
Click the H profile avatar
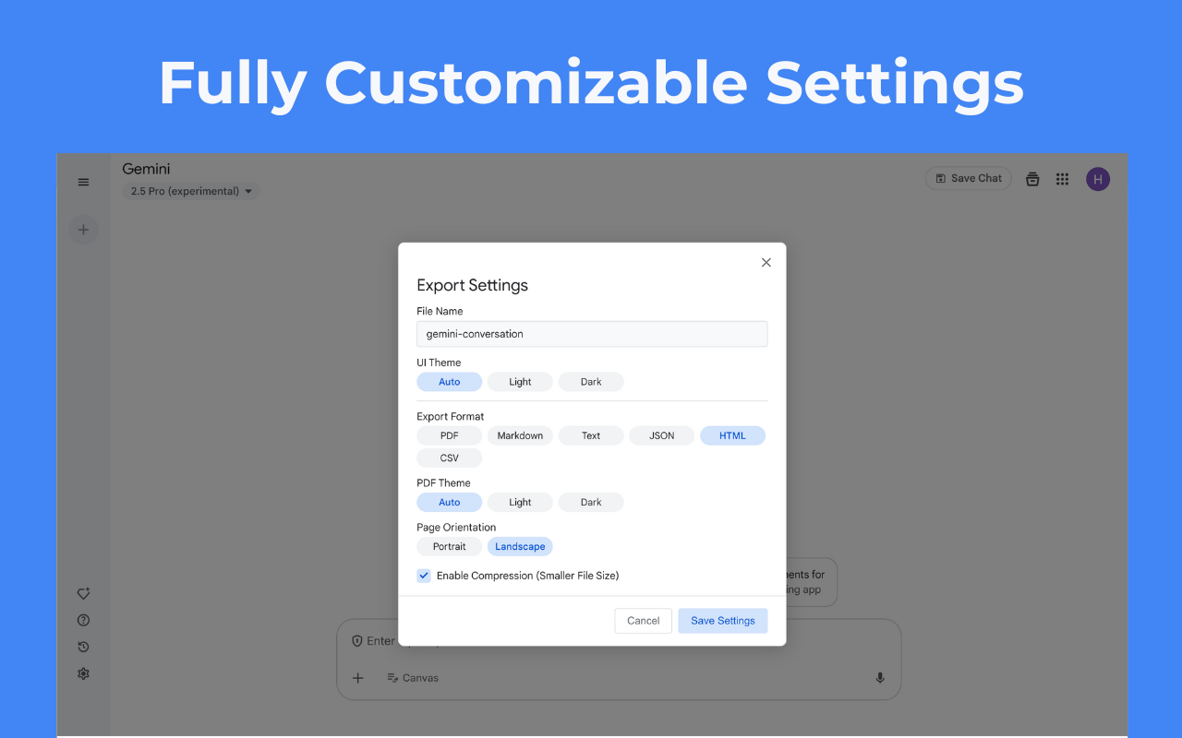[x=1098, y=178]
